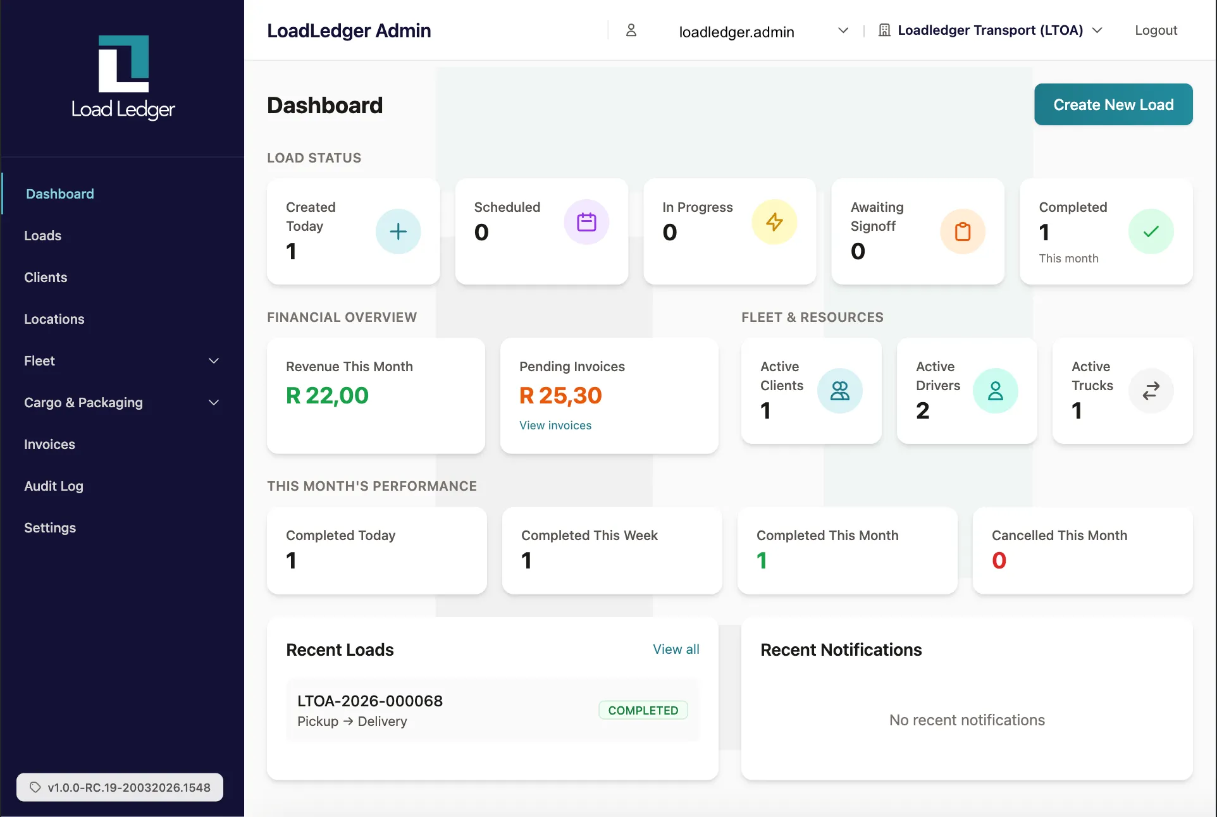Click the checkmark icon on Completed card
The image size is (1217, 817).
(x=1151, y=231)
